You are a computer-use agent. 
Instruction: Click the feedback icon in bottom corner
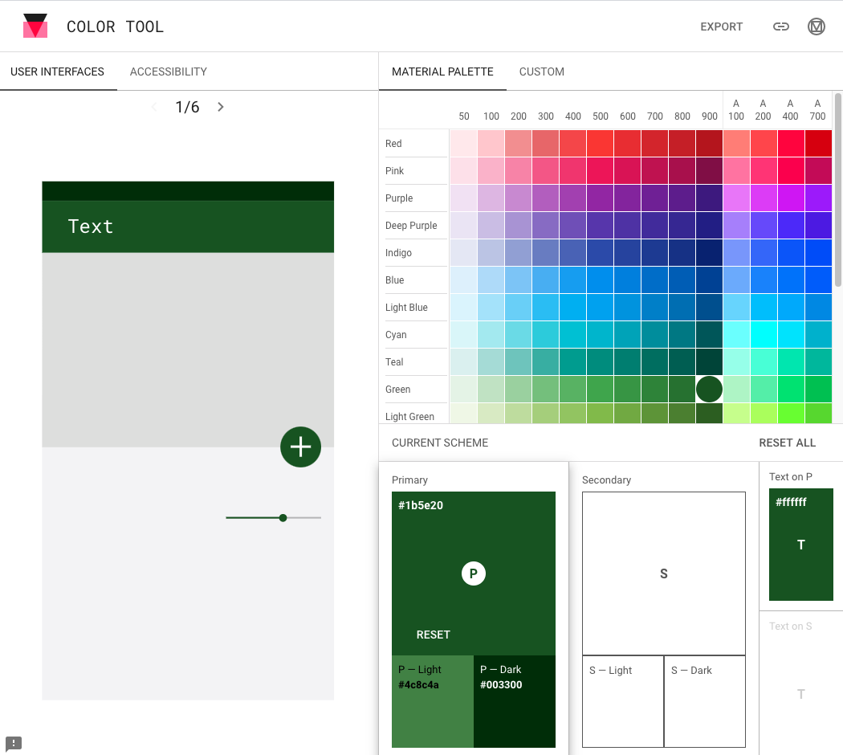coord(14,743)
